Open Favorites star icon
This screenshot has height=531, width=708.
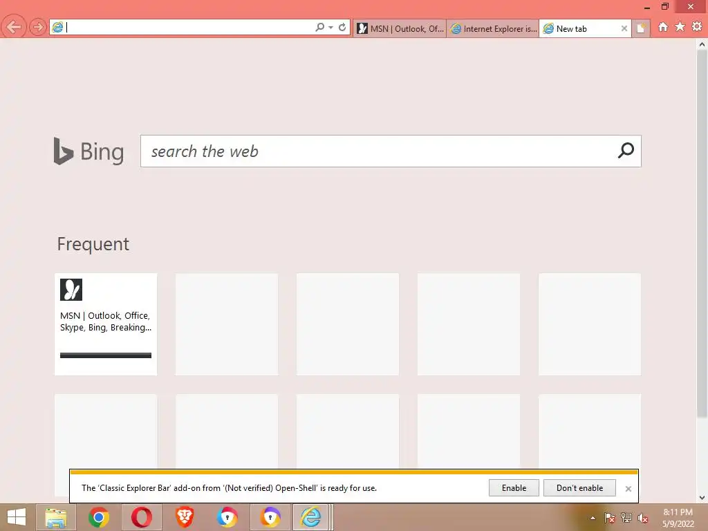point(680,27)
